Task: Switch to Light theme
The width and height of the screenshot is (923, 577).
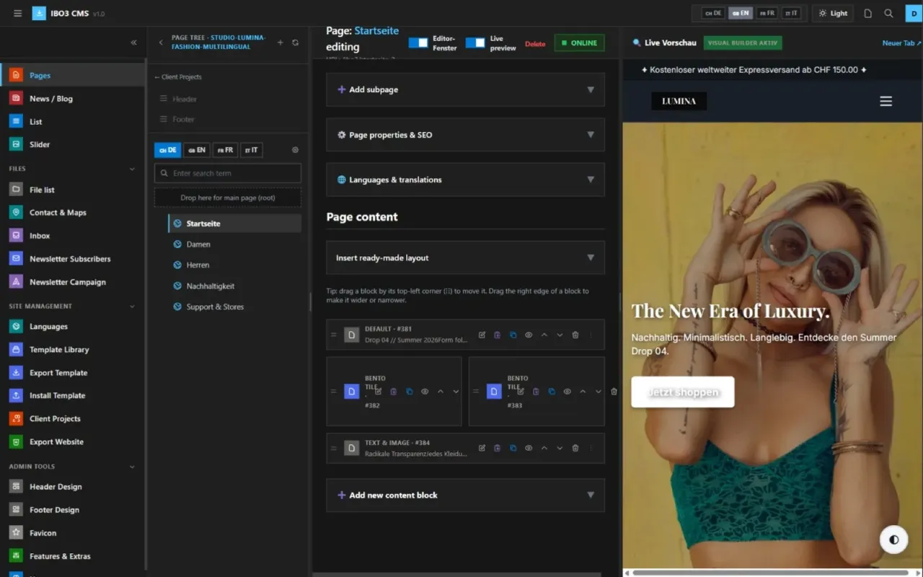Action: [833, 13]
